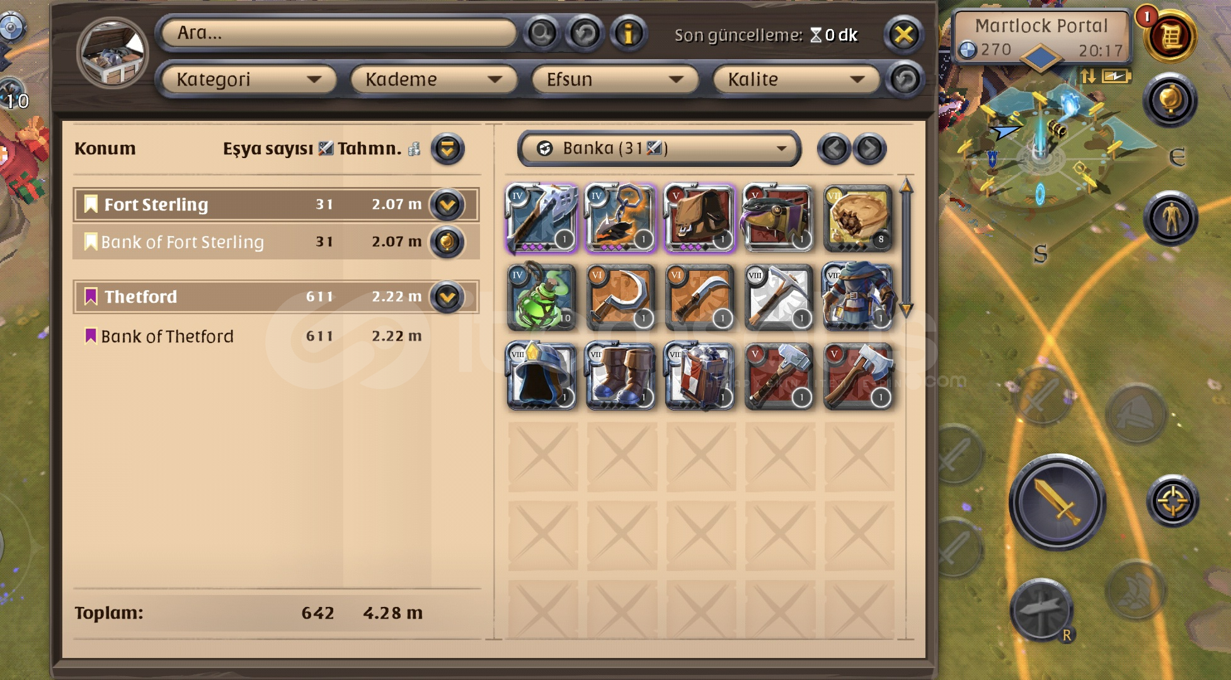Go to next bank tab arrow
The image size is (1231, 680).
coord(869,149)
